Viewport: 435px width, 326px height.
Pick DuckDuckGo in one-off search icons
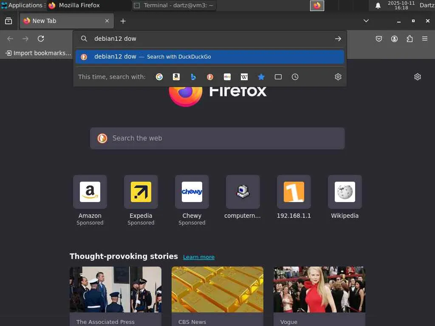click(210, 77)
